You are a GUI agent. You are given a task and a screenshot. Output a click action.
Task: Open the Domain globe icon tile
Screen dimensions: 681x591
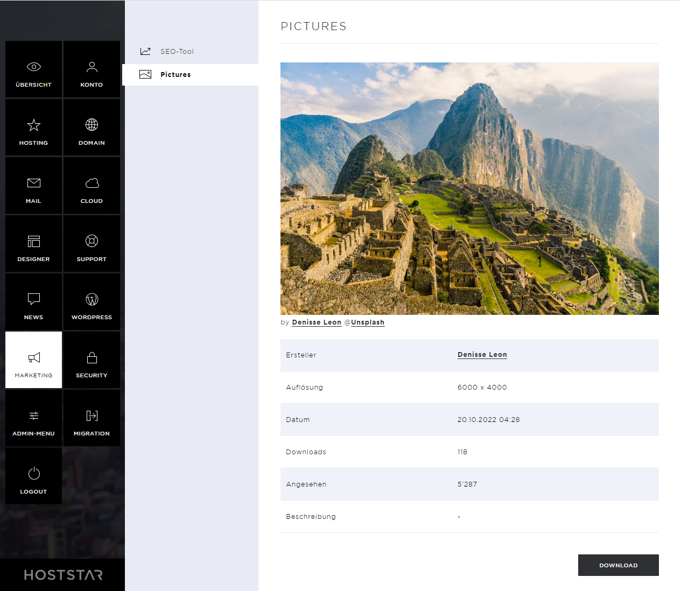pos(92,128)
